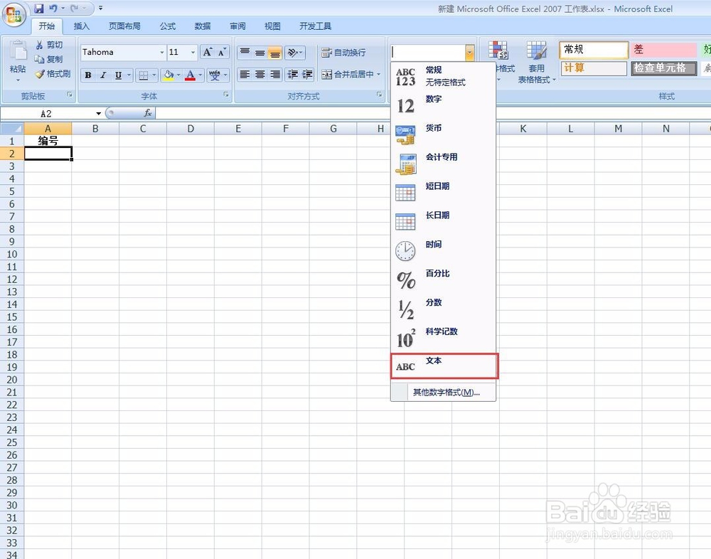Switch to the 插入 ribbon tab
Image resolution: width=711 pixels, height=559 pixels.
tap(81, 26)
